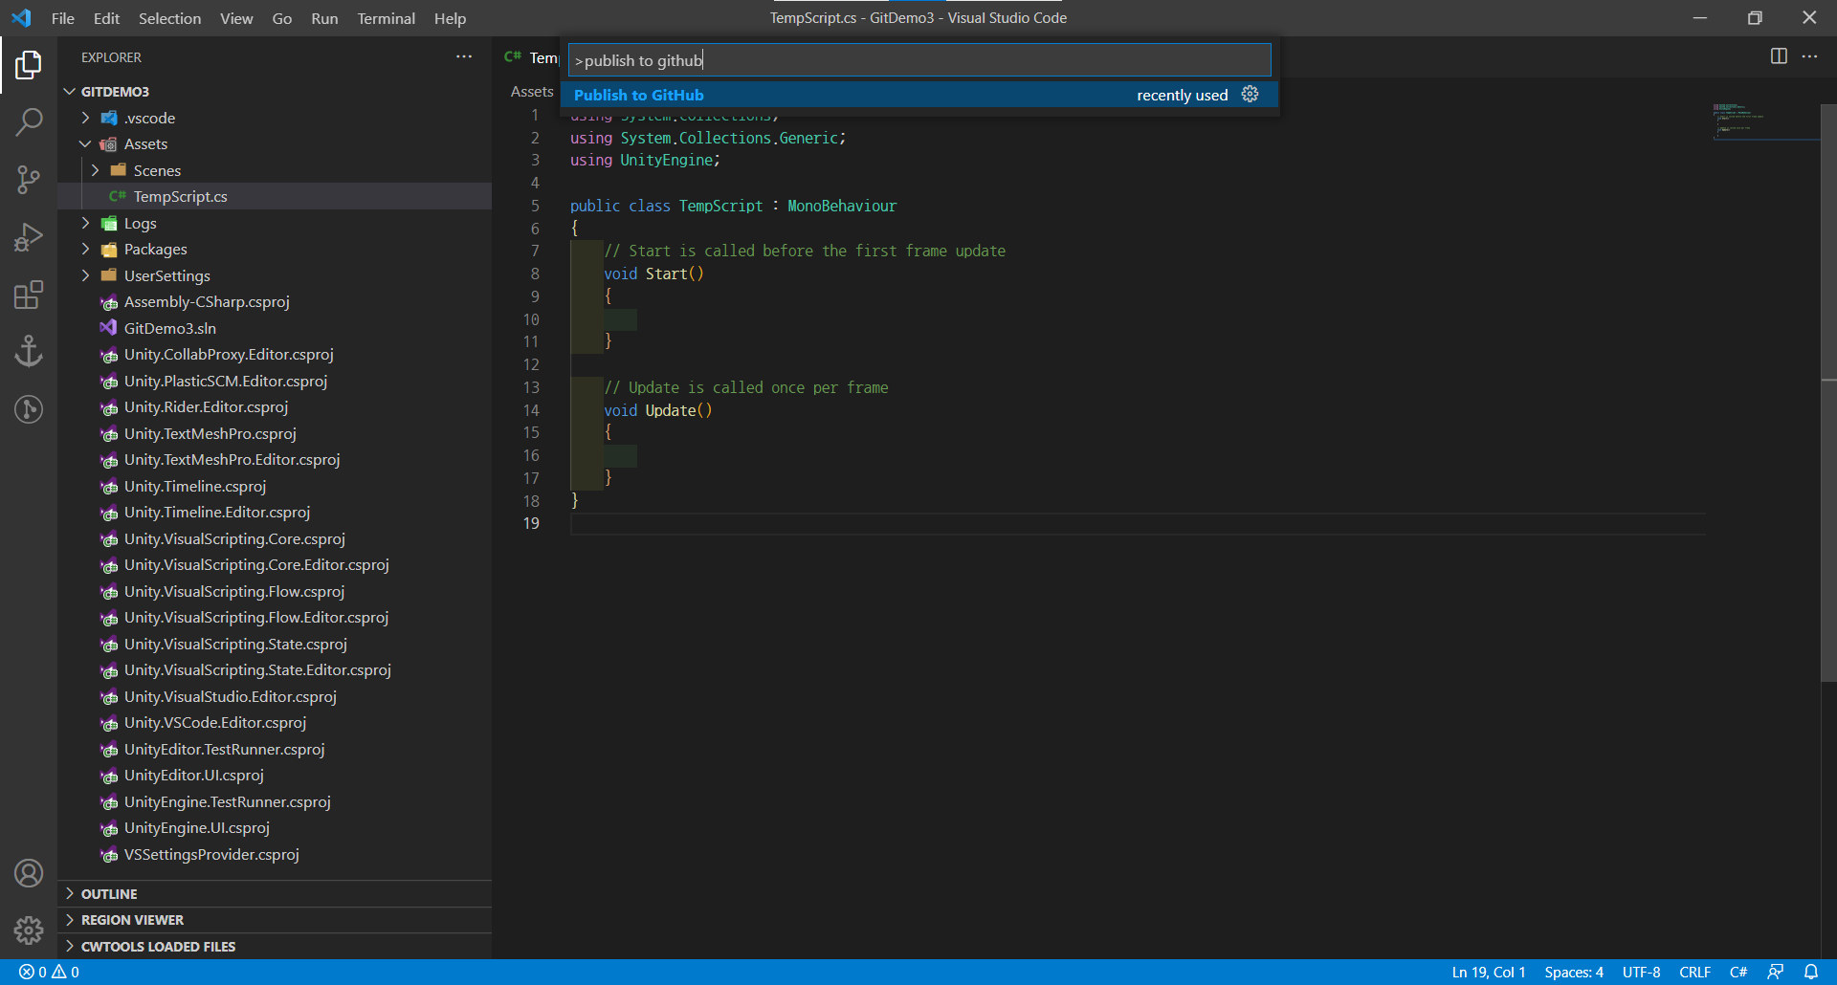Click the Explorer views and more actions ellipsis
Screen dimensions: 1837x985
464,57
